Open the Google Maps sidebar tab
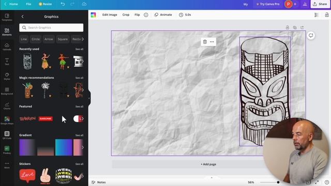The height and width of the screenshot is (186, 331). tap(7, 120)
